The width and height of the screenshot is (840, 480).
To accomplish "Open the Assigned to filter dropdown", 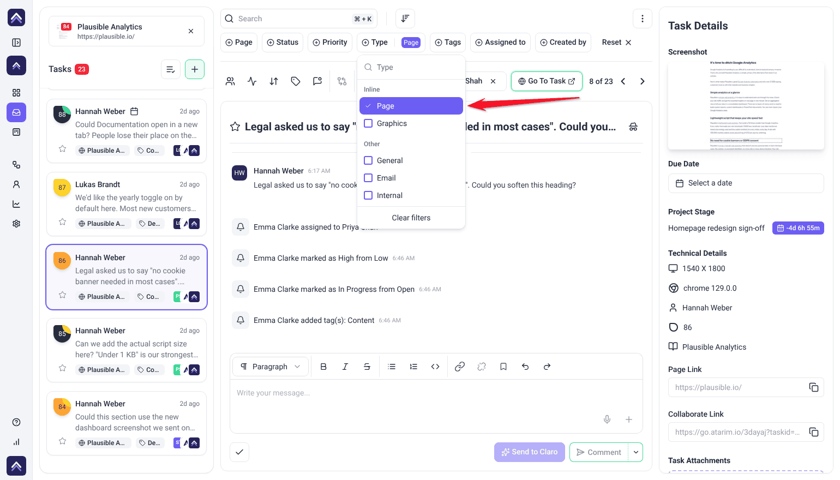I will 500,42.
